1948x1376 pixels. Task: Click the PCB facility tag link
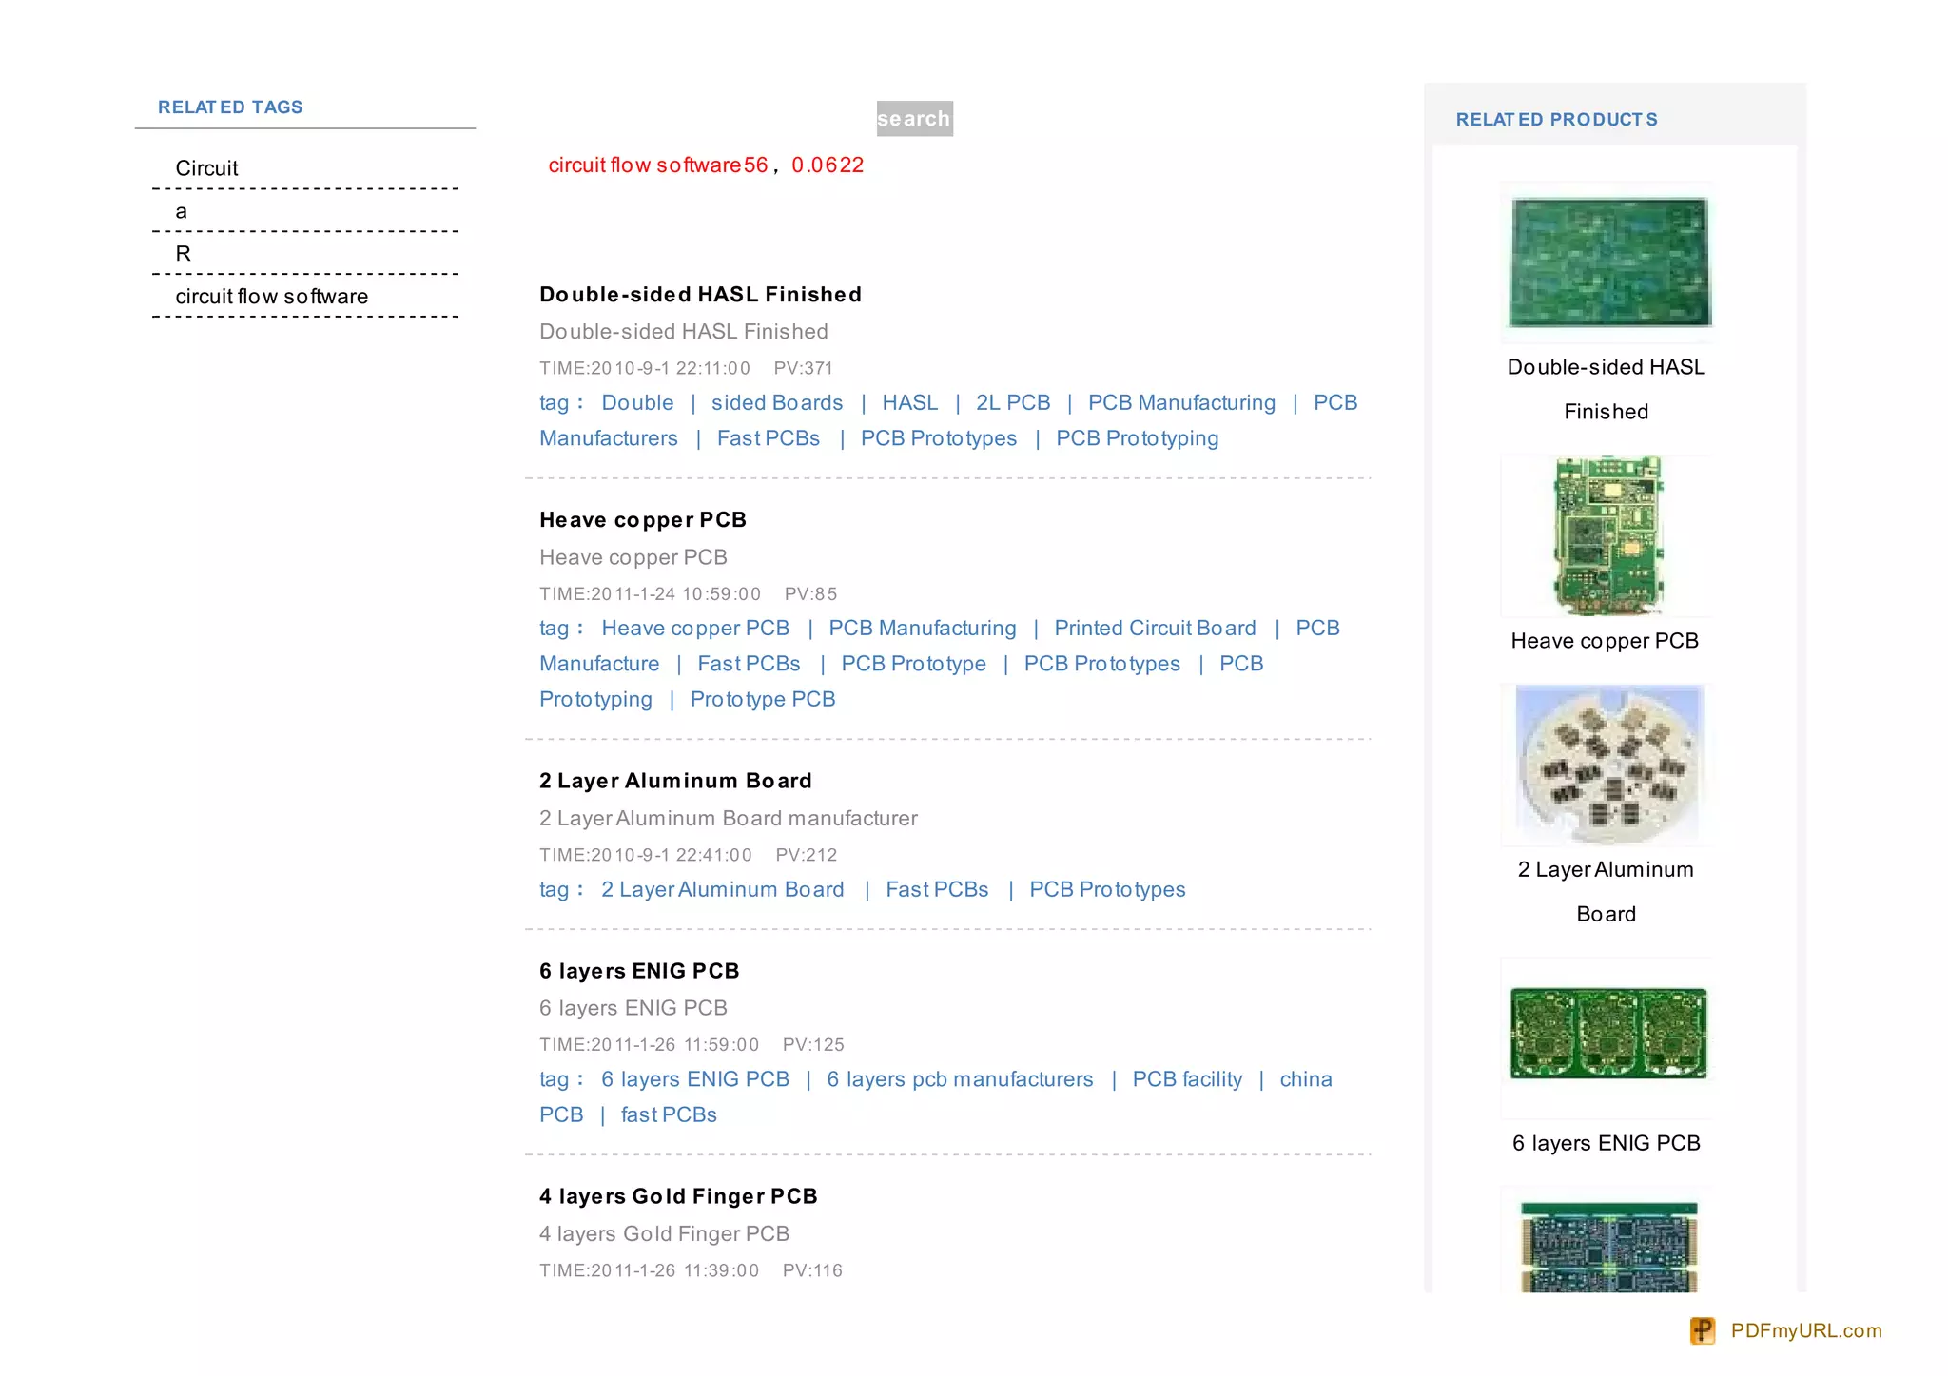click(x=1186, y=1079)
